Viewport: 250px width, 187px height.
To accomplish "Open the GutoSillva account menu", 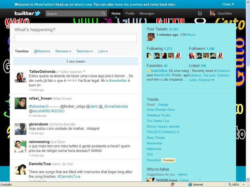I will (x=221, y=13).
